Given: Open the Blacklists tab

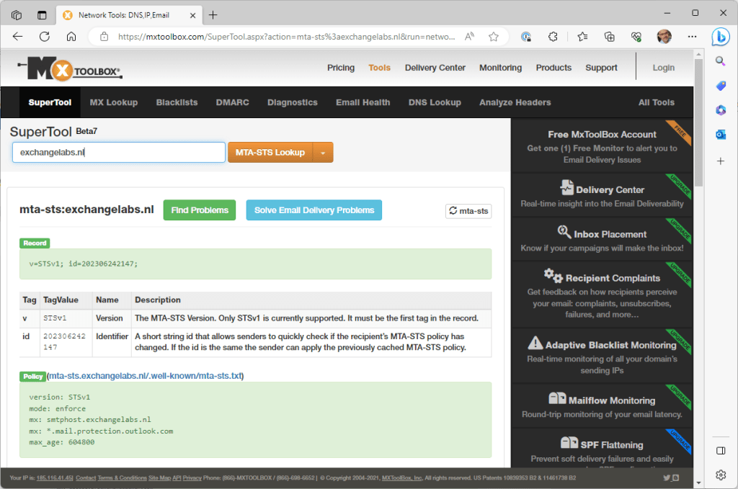Looking at the screenshot, I should tap(177, 102).
